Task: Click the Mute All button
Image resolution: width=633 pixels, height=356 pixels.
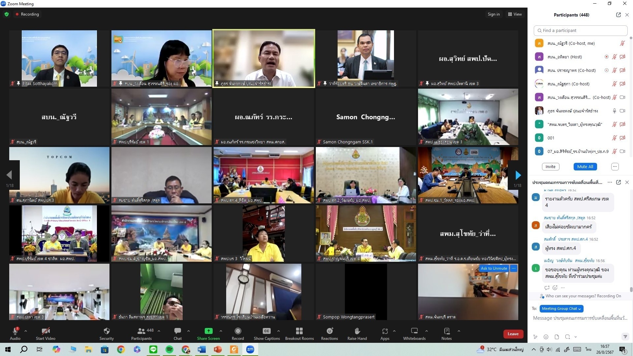Action: pyautogui.click(x=585, y=166)
